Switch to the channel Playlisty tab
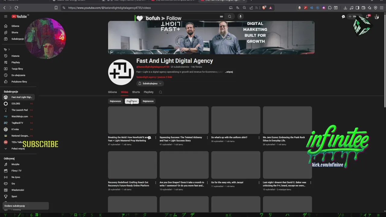 point(149,92)
